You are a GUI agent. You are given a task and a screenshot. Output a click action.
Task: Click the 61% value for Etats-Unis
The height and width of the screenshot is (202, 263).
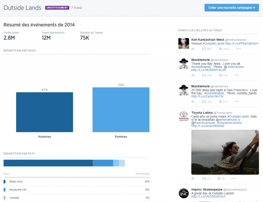(147, 181)
